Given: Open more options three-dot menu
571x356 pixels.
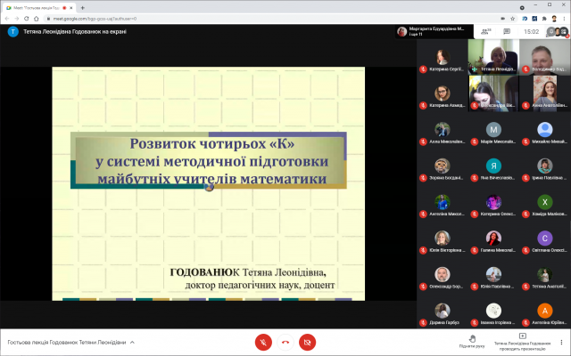Looking at the screenshot, I should (561, 342).
